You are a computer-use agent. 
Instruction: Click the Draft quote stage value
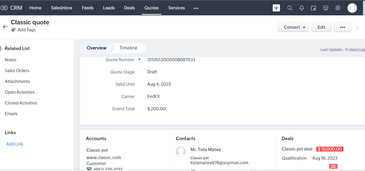click(152, 72)
